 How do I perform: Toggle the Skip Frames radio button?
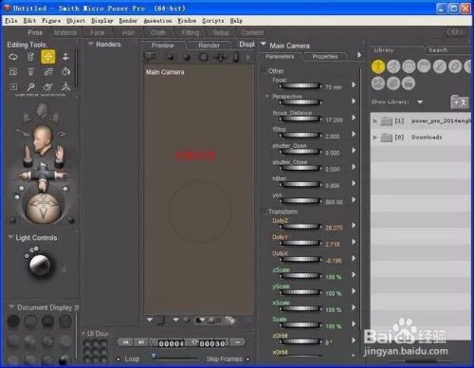coord(247,359)
